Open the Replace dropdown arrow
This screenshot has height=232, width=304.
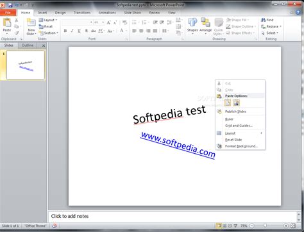(280, 26)
